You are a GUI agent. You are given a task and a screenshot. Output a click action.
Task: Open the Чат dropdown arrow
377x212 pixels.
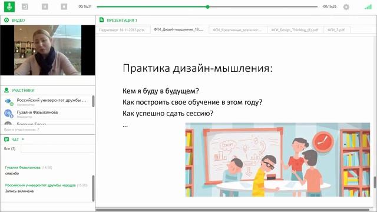[x=23, y=139]
